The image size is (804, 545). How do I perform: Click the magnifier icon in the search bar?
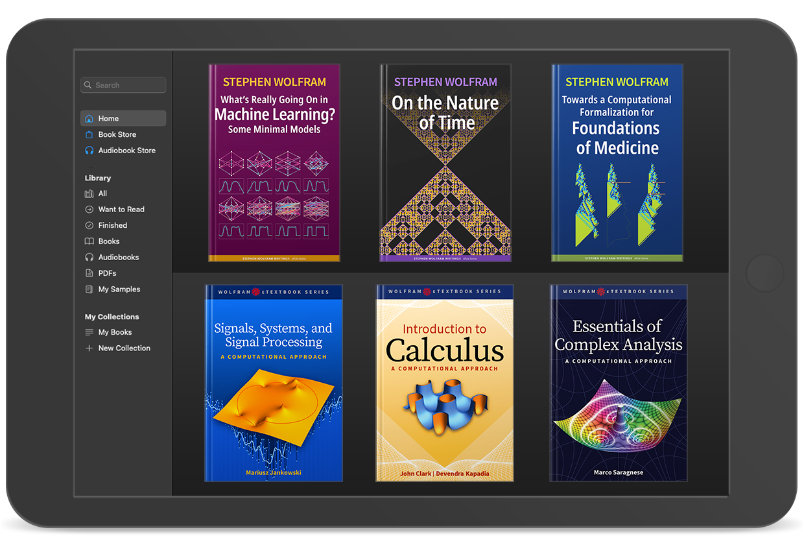[88, 85]
